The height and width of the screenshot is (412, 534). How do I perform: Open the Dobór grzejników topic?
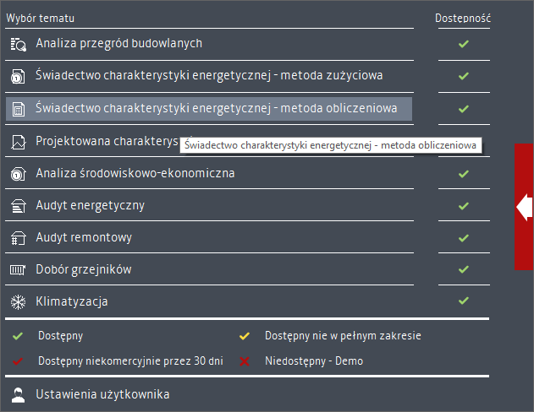(x=84, y=269)
